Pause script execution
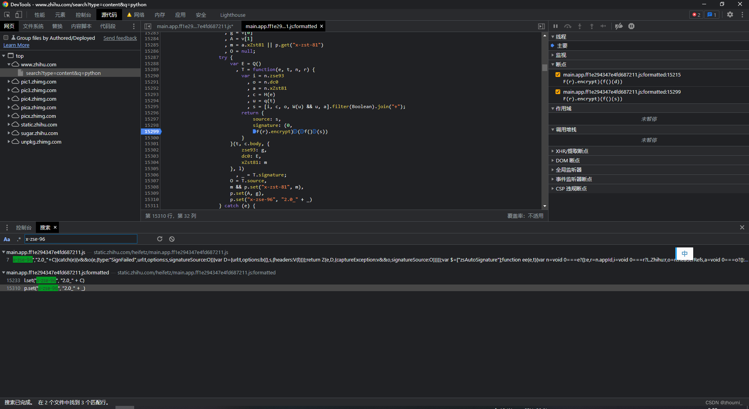The height and width of the screenshot is (409, 749). 556,26
